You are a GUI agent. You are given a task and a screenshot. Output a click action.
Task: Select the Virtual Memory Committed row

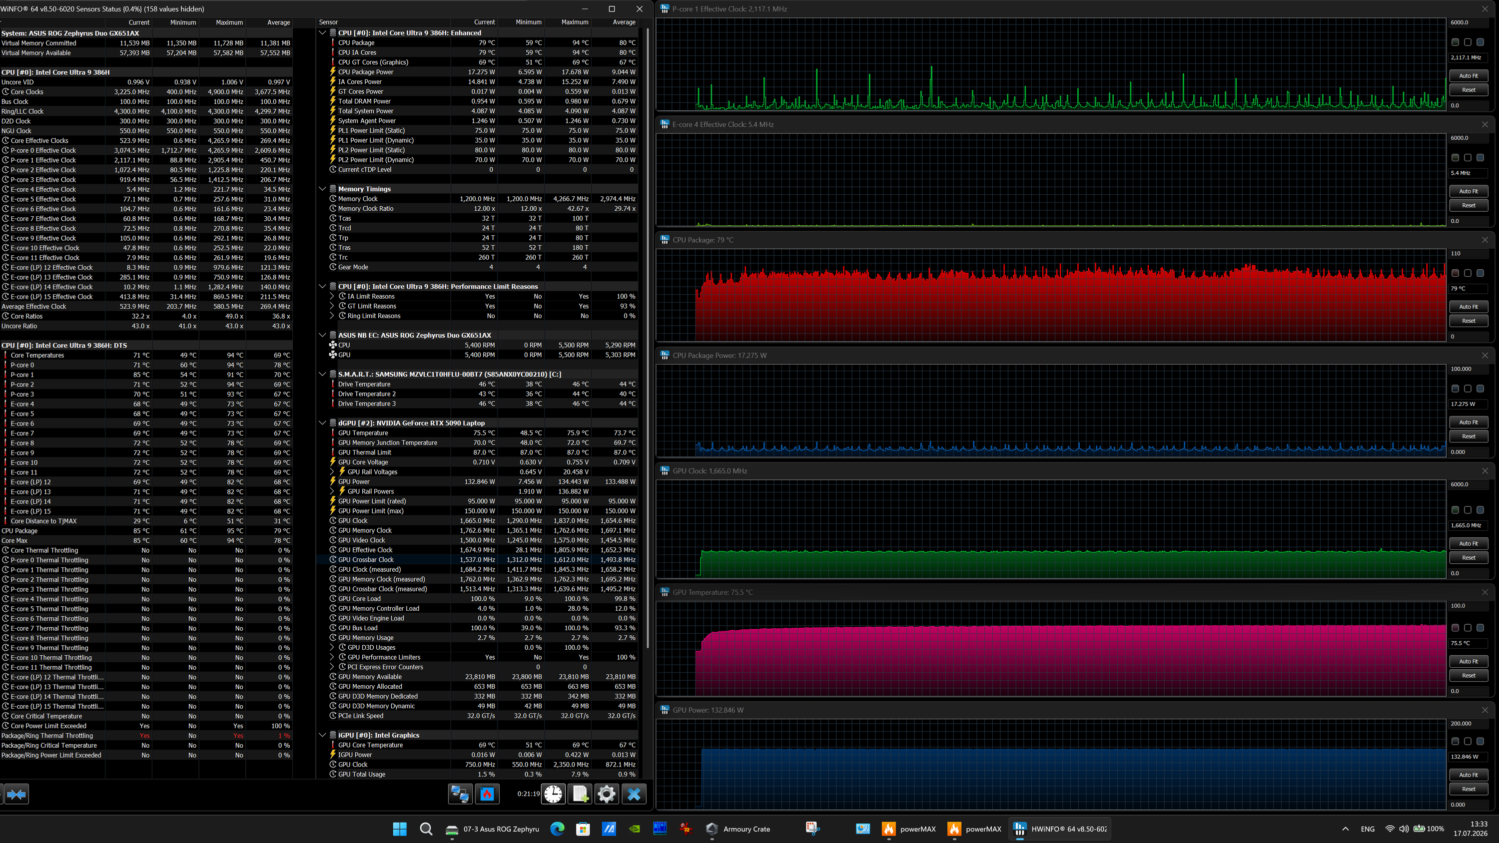tap(146, 43)
